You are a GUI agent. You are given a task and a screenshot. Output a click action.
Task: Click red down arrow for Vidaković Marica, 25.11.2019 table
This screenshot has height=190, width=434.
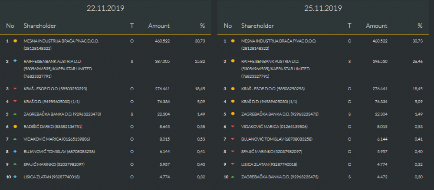tap(233, 127)
